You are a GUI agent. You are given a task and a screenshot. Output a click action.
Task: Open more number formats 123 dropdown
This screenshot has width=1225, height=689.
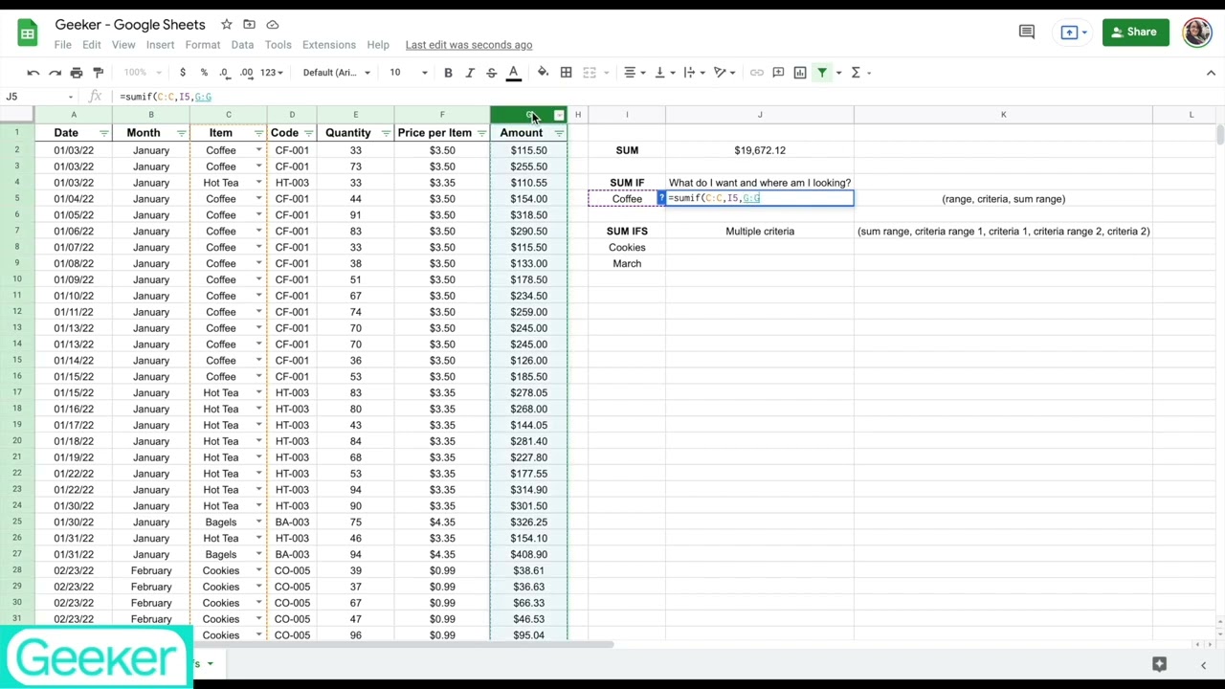pyautogui.click(x=273, y=73)
